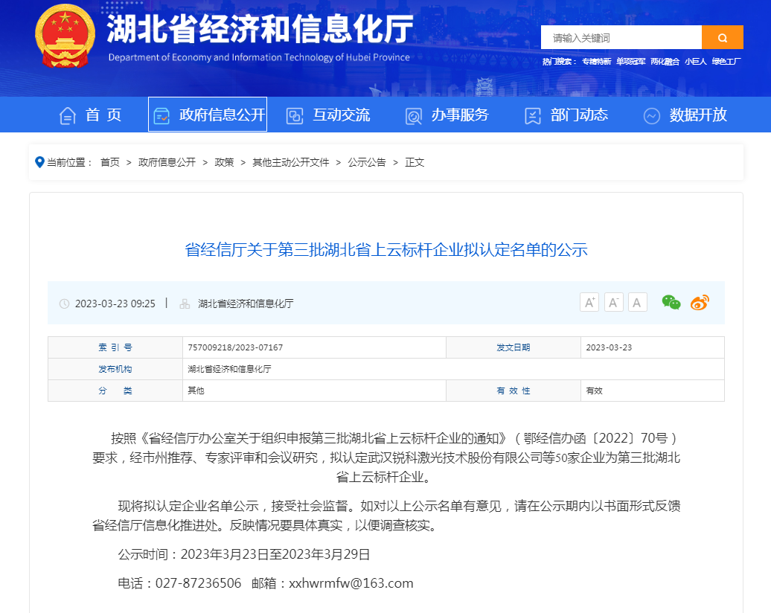Click the orange search magnifier button

coord(722,37)
